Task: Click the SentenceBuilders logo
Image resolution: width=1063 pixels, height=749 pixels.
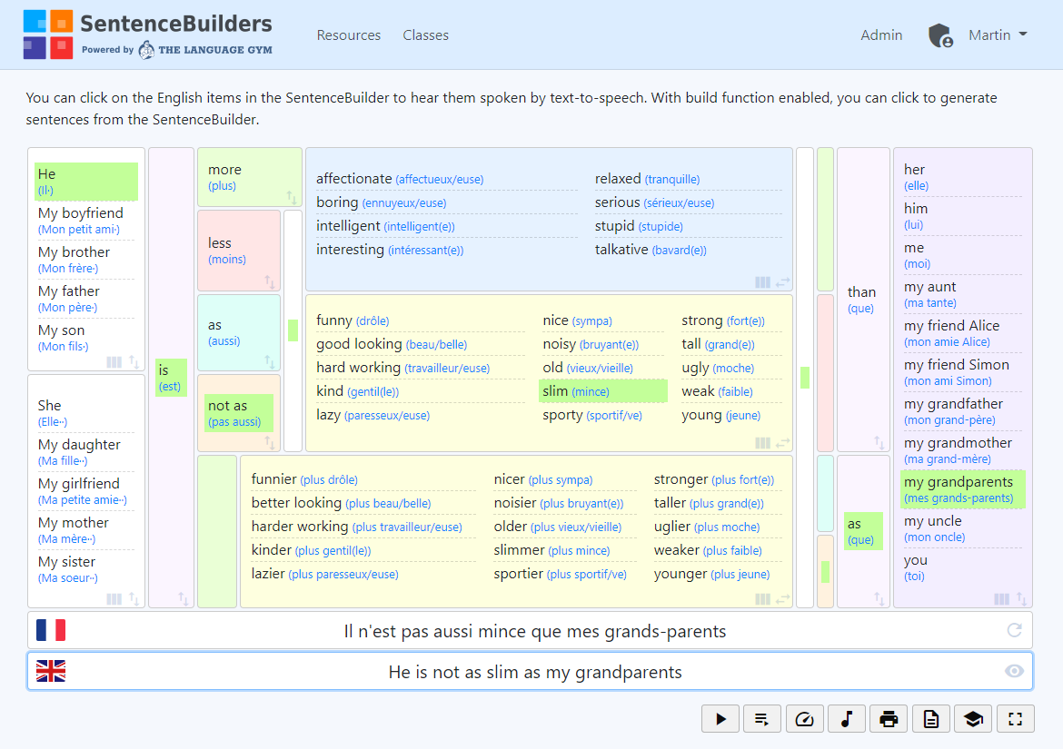Action: [x=148, y=34]
